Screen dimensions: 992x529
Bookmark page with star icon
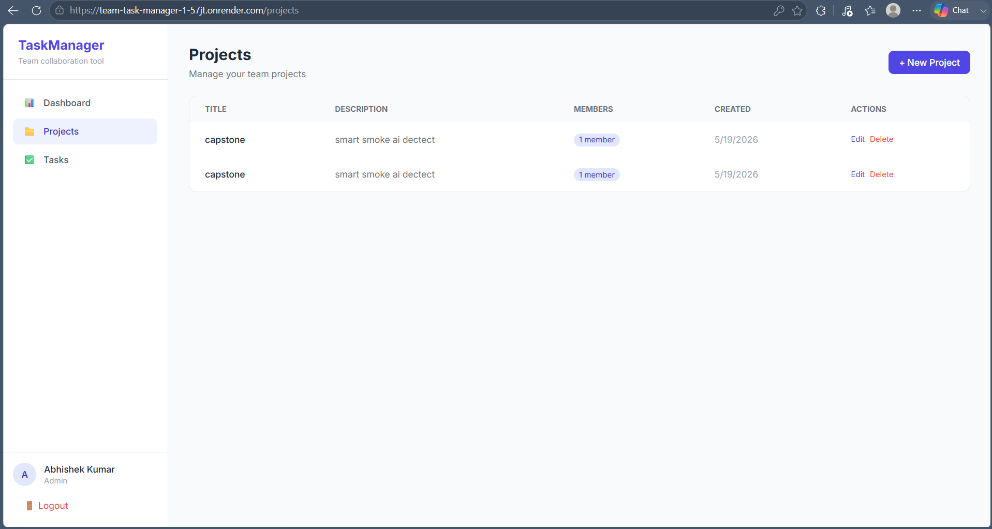(x=797, y=10)
